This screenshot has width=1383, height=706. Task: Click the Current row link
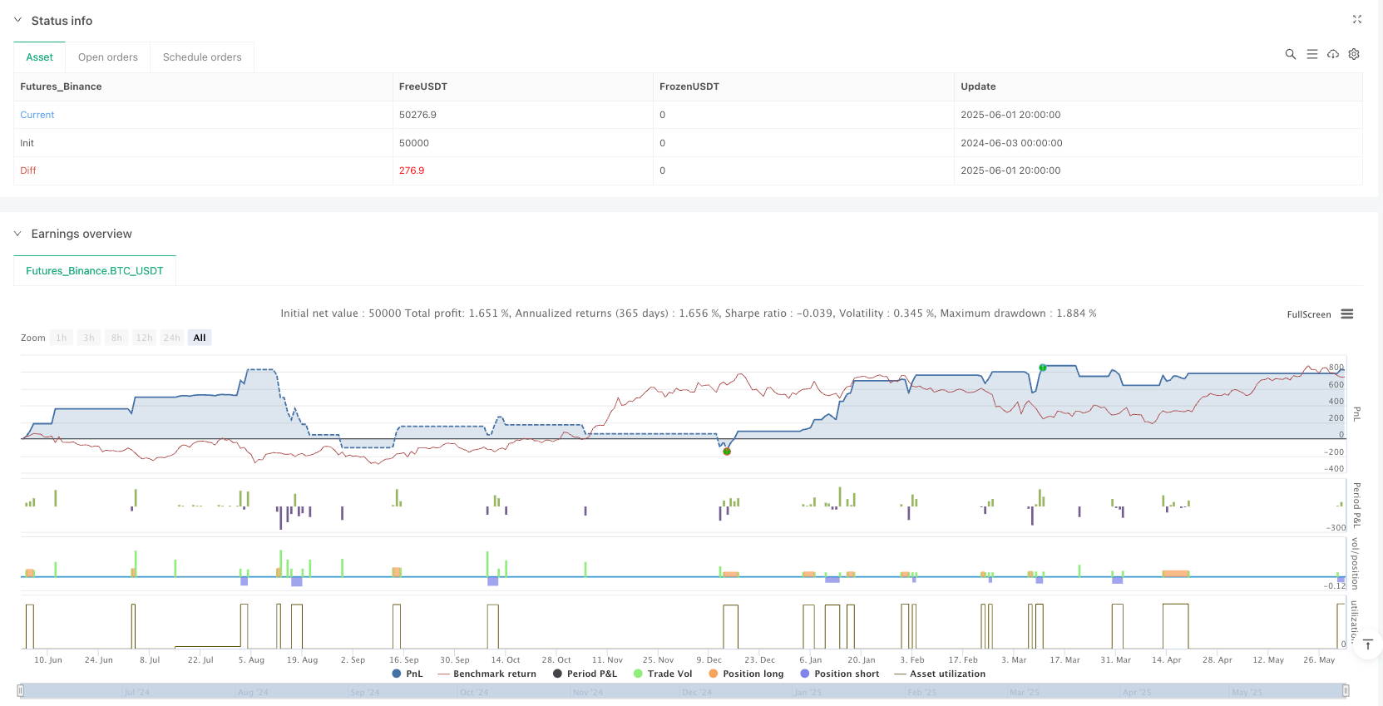37,115
